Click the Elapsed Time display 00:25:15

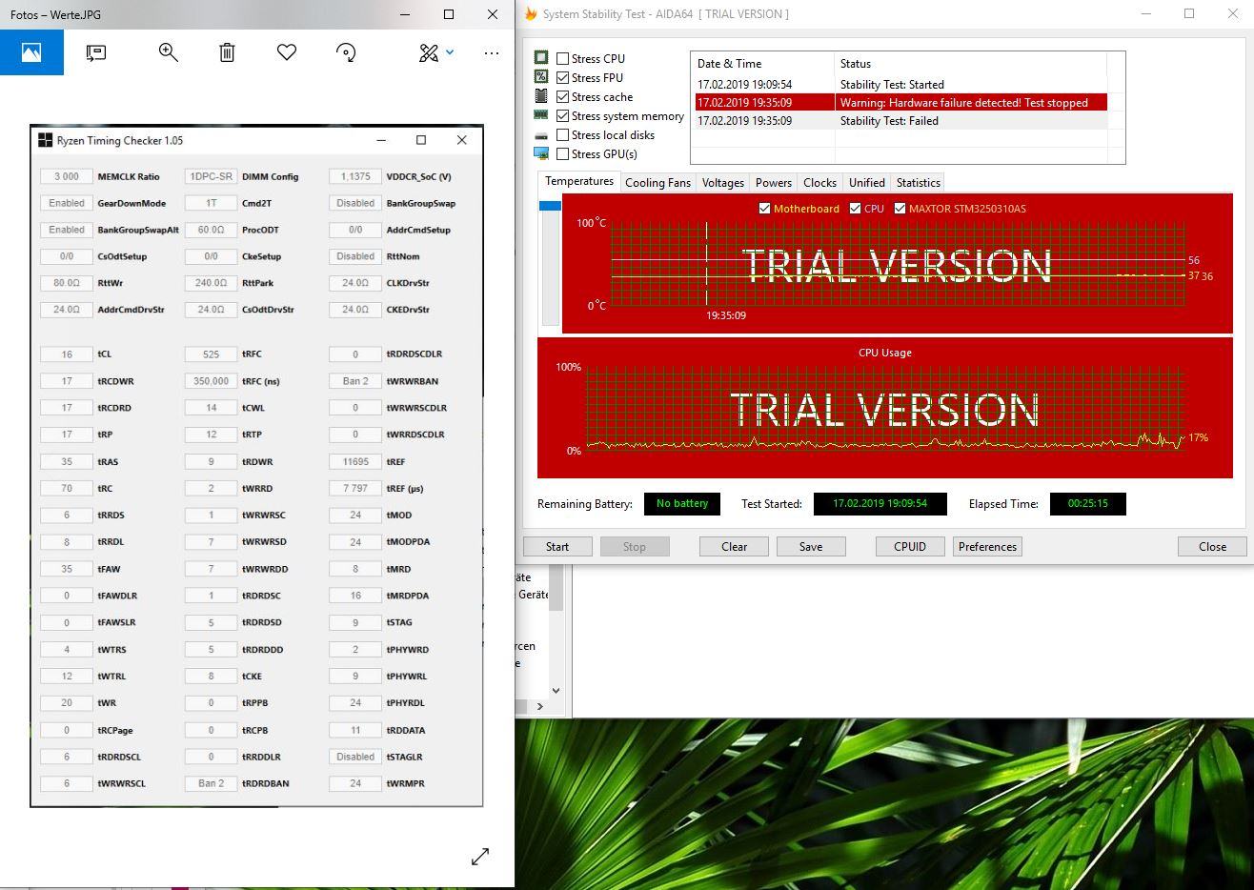click(1087, 504)
